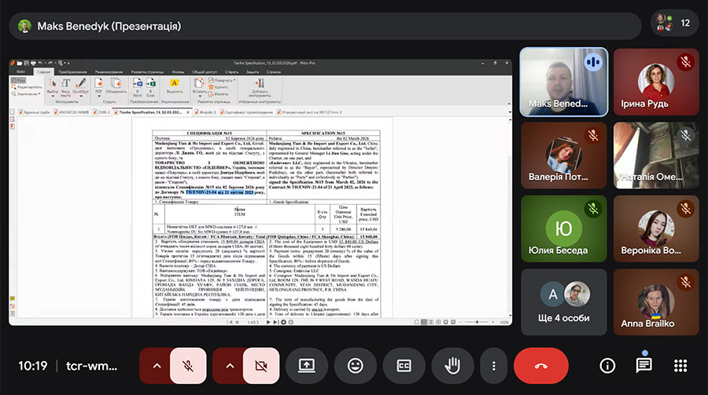Toggle the microphone mute button
The image size is (708, 395).
coord(188,366)
